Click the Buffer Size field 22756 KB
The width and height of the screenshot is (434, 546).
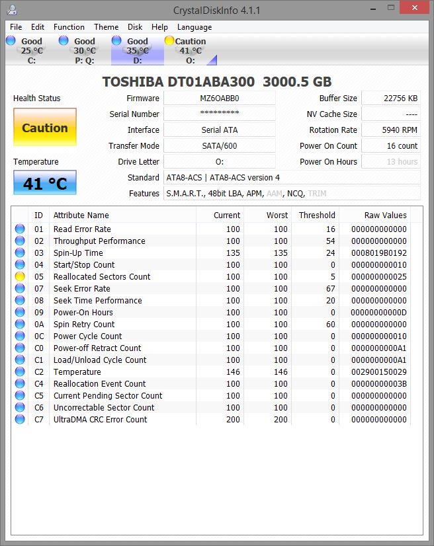(x=391, y=98)
